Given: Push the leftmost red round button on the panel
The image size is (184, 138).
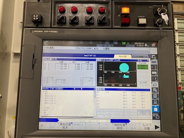Looking at the screenshot, I should tap(62, 10).
